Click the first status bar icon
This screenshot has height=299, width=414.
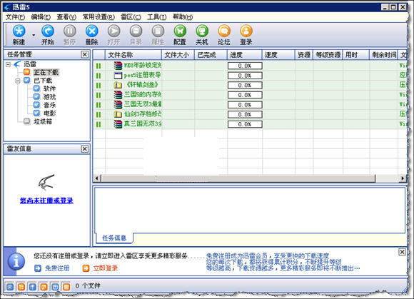[10, 286]
